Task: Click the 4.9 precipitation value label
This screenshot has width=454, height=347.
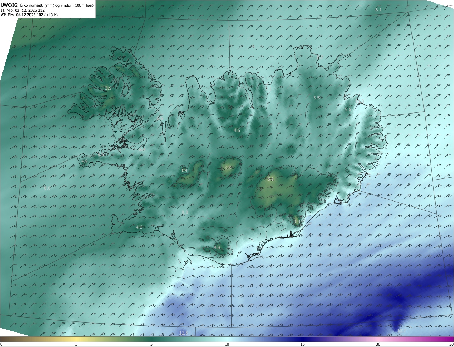Action: [84, 161]
